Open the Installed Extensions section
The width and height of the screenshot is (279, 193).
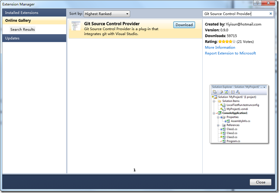pyautogui.click(x=34, y=13)
